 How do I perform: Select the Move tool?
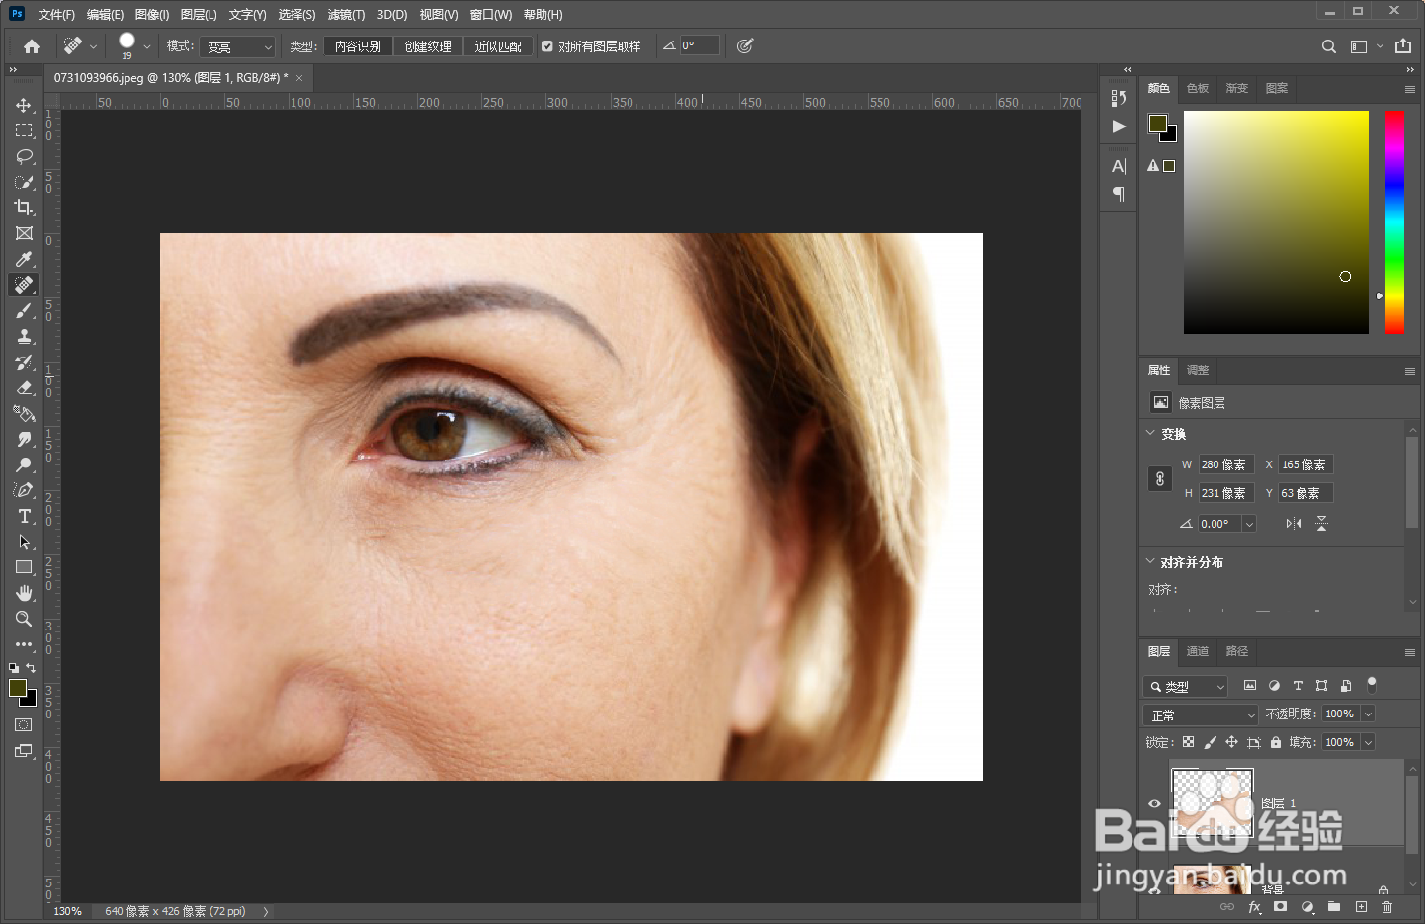pos(24,105)
